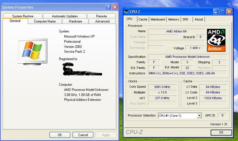Switch to the System Restore tab
The width and height of the screenshot is (238, 141).
(x=23, y=16)
